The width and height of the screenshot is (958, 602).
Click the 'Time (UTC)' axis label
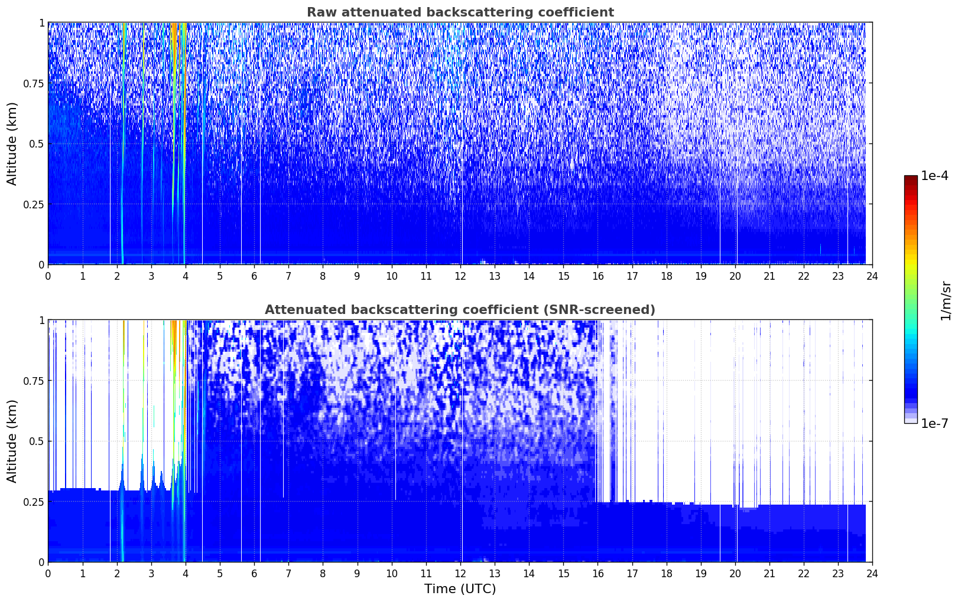click(x=460, y=589)
